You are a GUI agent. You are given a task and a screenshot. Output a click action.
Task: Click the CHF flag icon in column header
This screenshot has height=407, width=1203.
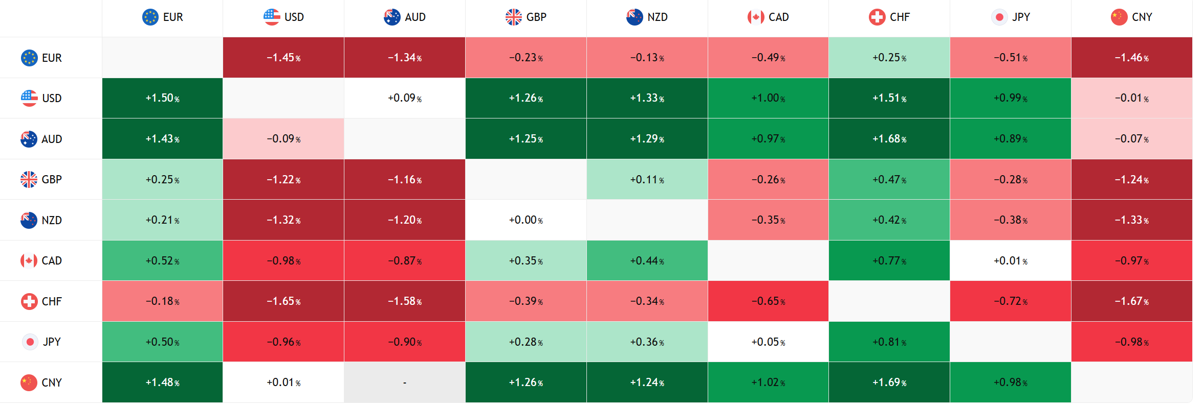click(x=877, y=17)
